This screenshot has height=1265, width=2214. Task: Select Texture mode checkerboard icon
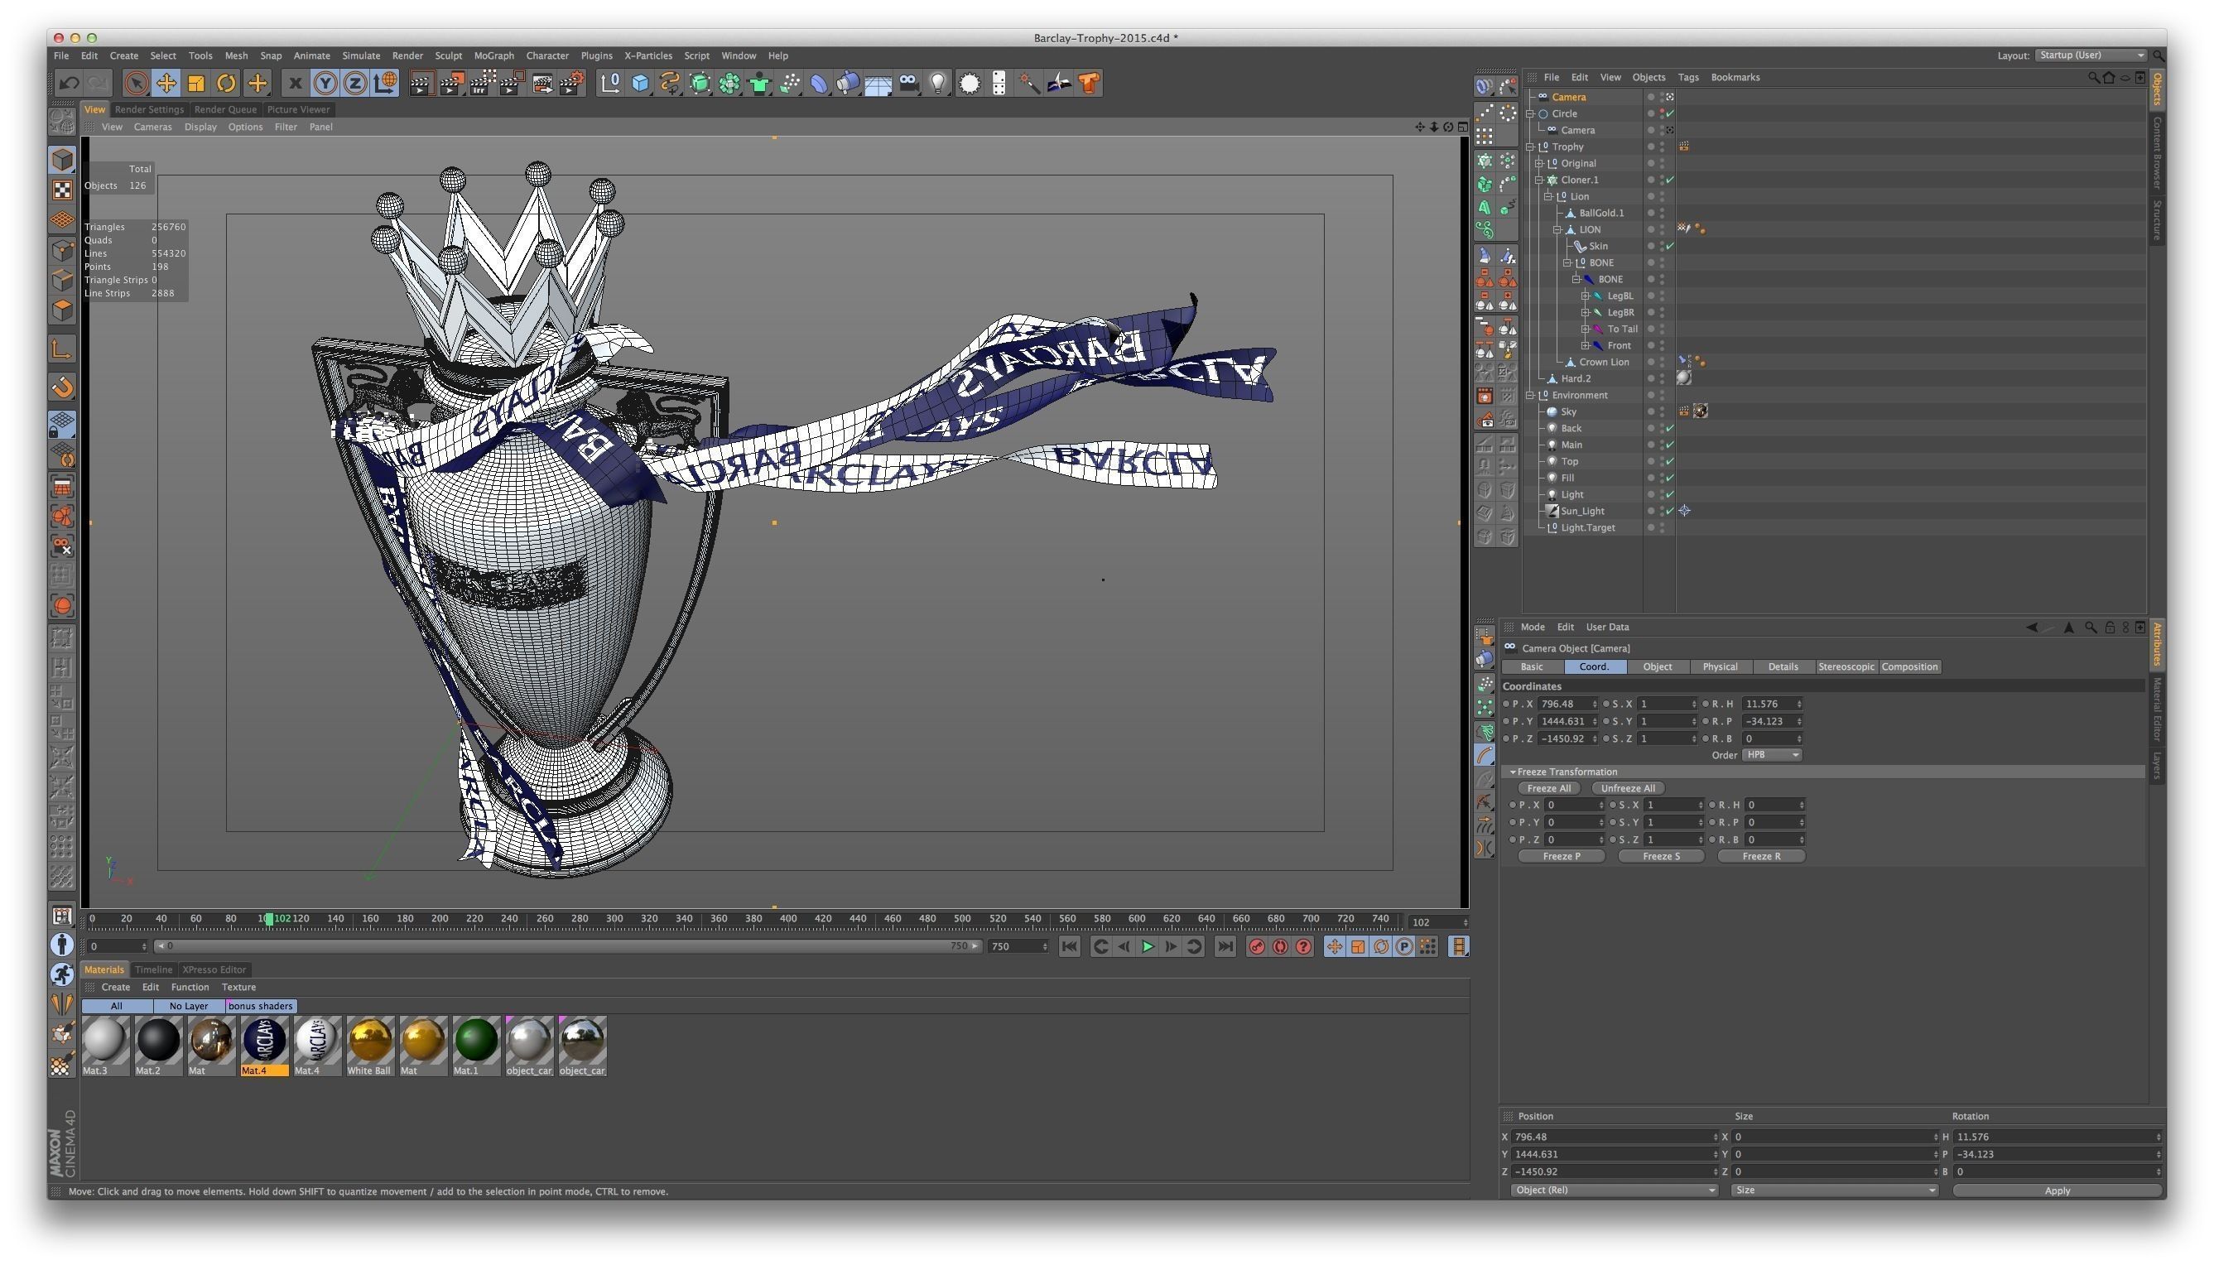[63, 190]
